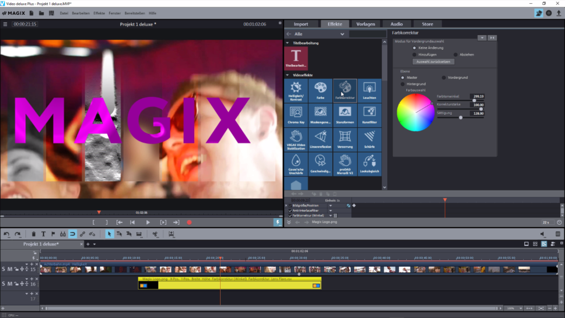This screenshot has height=318, width=565.
Task: Open title editor from timeline toolbar
Action: [x=43, y=234]
